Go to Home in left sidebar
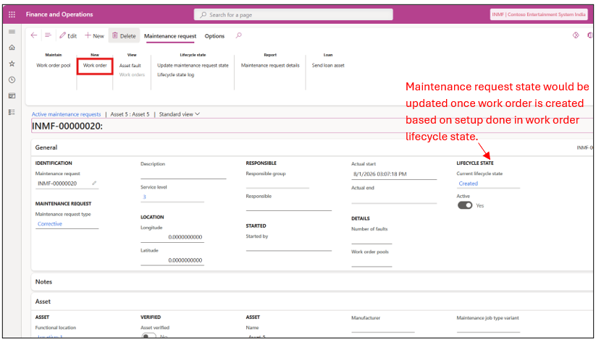Image resolution: width=596 pixels, height=339 pixels. tap(12, 48)
